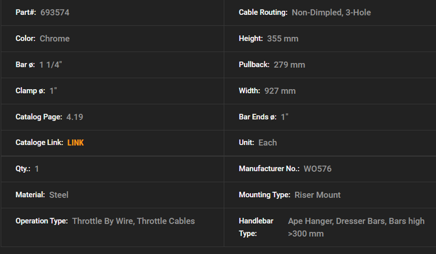Viewport: 436px width, 254px height.
Task: Click the Clamp ø label
Action: 30,91
